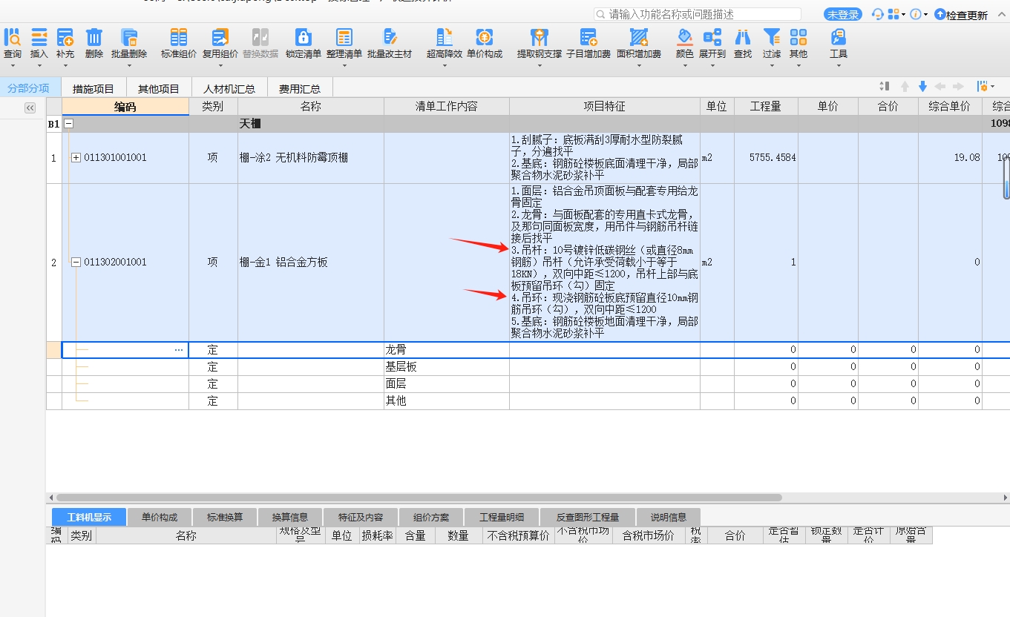Click the 插入 (insert) toolbar icon

click(39, 37)
